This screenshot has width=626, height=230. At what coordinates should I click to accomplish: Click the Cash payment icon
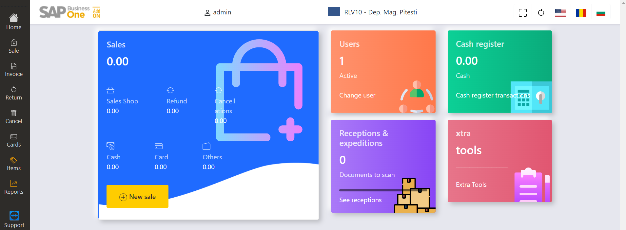(x=110, y=146)
